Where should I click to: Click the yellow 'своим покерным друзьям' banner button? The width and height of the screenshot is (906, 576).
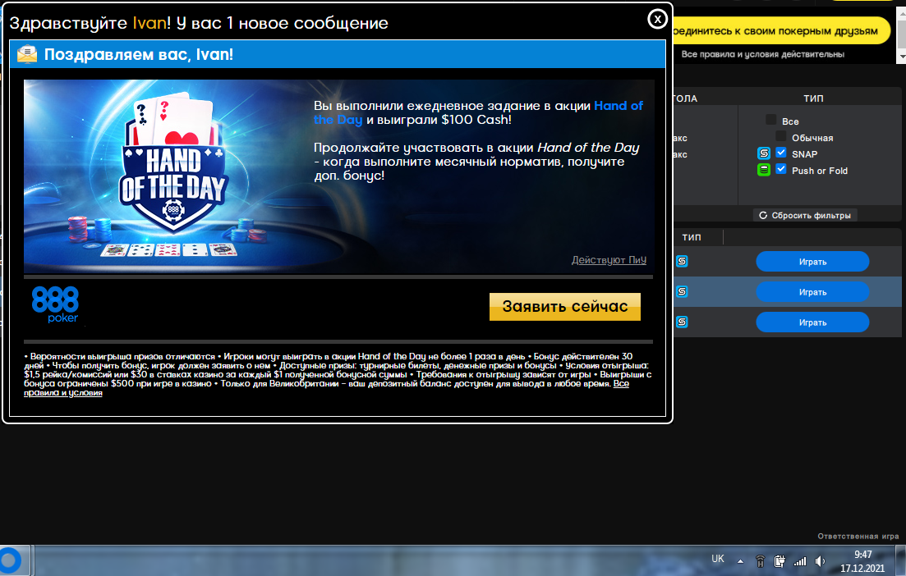click(780, 31)
